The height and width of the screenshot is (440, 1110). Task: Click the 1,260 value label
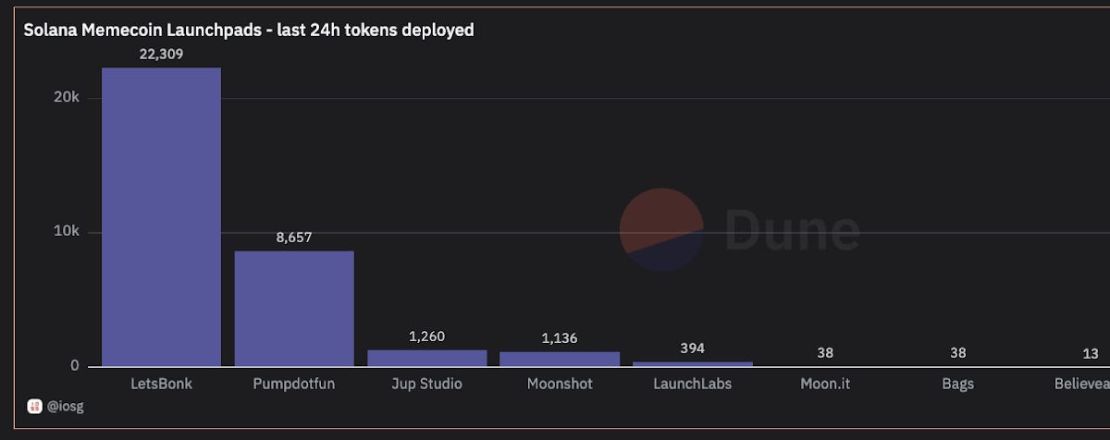tap(426, 336)
